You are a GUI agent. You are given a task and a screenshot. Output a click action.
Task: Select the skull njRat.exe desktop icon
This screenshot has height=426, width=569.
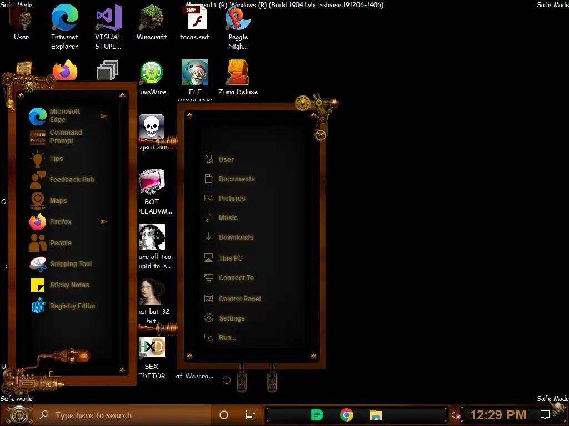coord(152,131)
